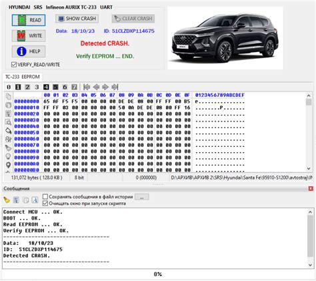The image size is (316, 281).
Task: Click hex address row 00000010
Action: (x=27, y=107)
